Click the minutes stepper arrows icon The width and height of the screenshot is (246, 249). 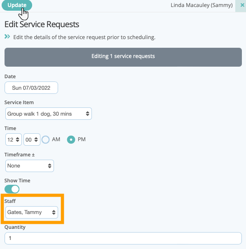(36, 140)
